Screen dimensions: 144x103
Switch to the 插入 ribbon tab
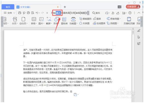(58, 13)
